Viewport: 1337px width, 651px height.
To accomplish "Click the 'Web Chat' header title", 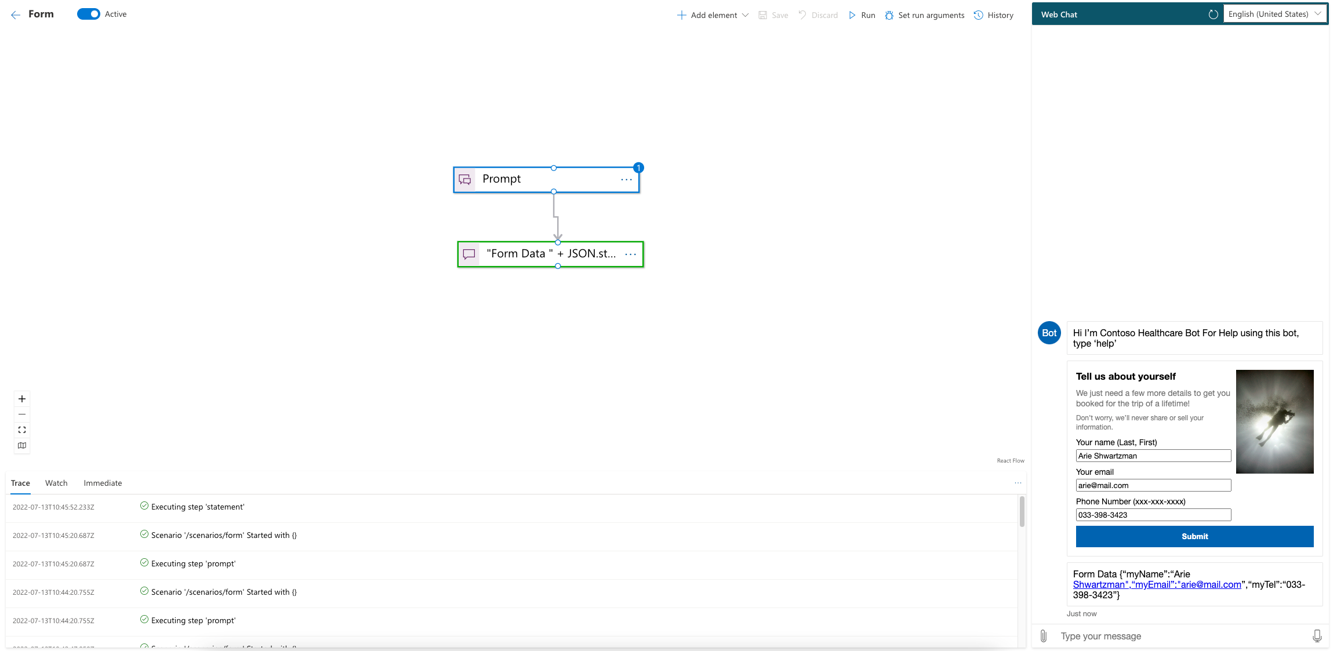I will coord(1059,14).
